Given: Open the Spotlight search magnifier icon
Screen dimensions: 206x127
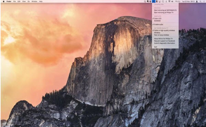Looking at the screenshot, I should (201, 1).
